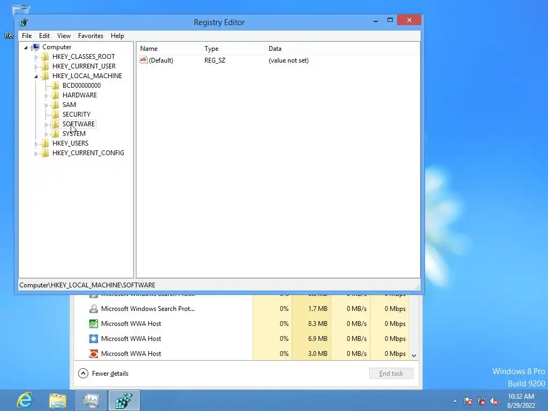
Task: Sort values by the Type column header
Action: pyautogui.click(x=232, y=49)
